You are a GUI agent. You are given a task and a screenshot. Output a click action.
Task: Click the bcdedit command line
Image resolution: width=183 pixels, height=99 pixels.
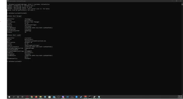pos(17,13)
